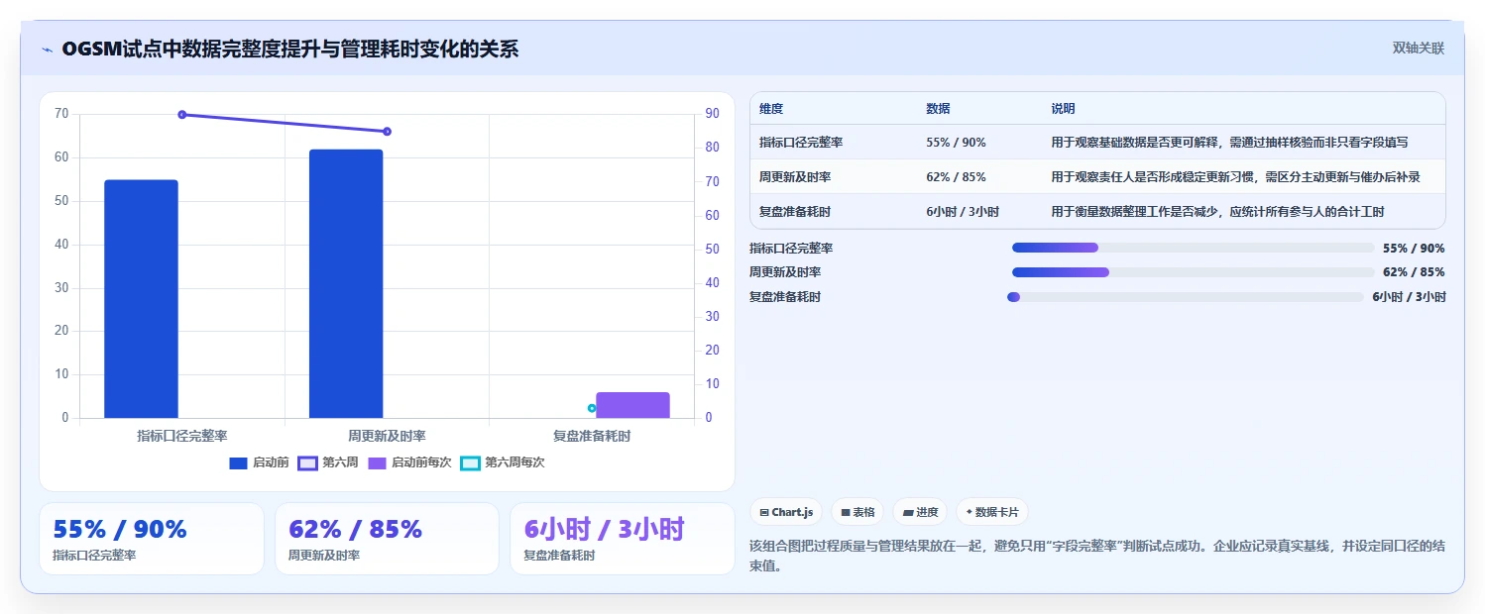Click the line point above 周更新及时率
Image resolution: width=1485 pixels, height=614 pixels.
(387, 132)
